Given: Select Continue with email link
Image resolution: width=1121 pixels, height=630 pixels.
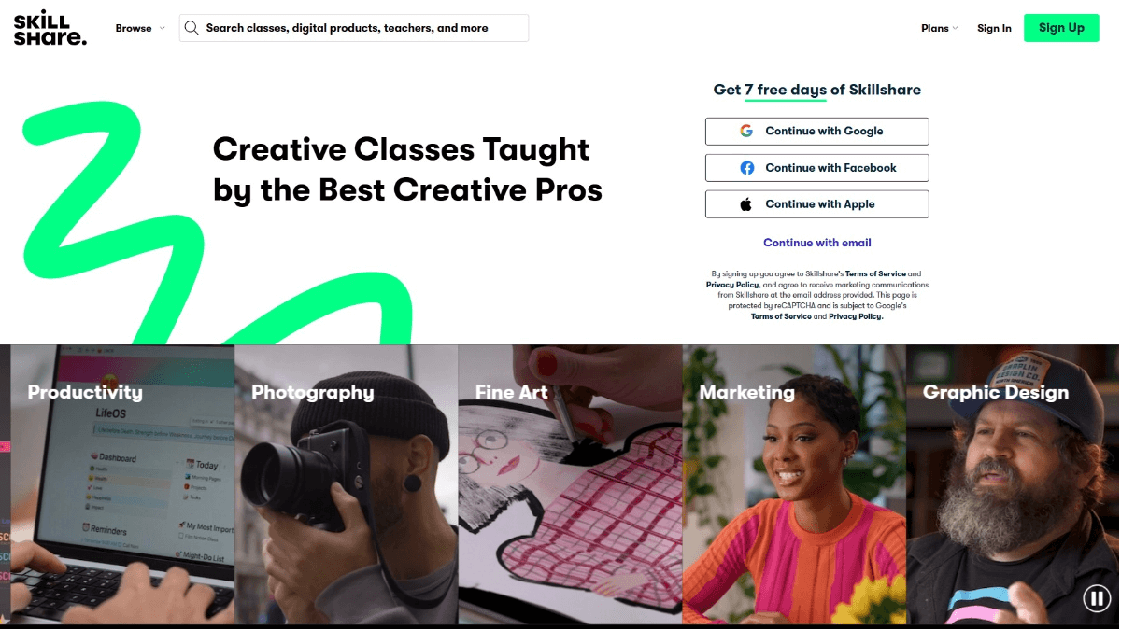Looking at the screenshot, I should [817, 243].
